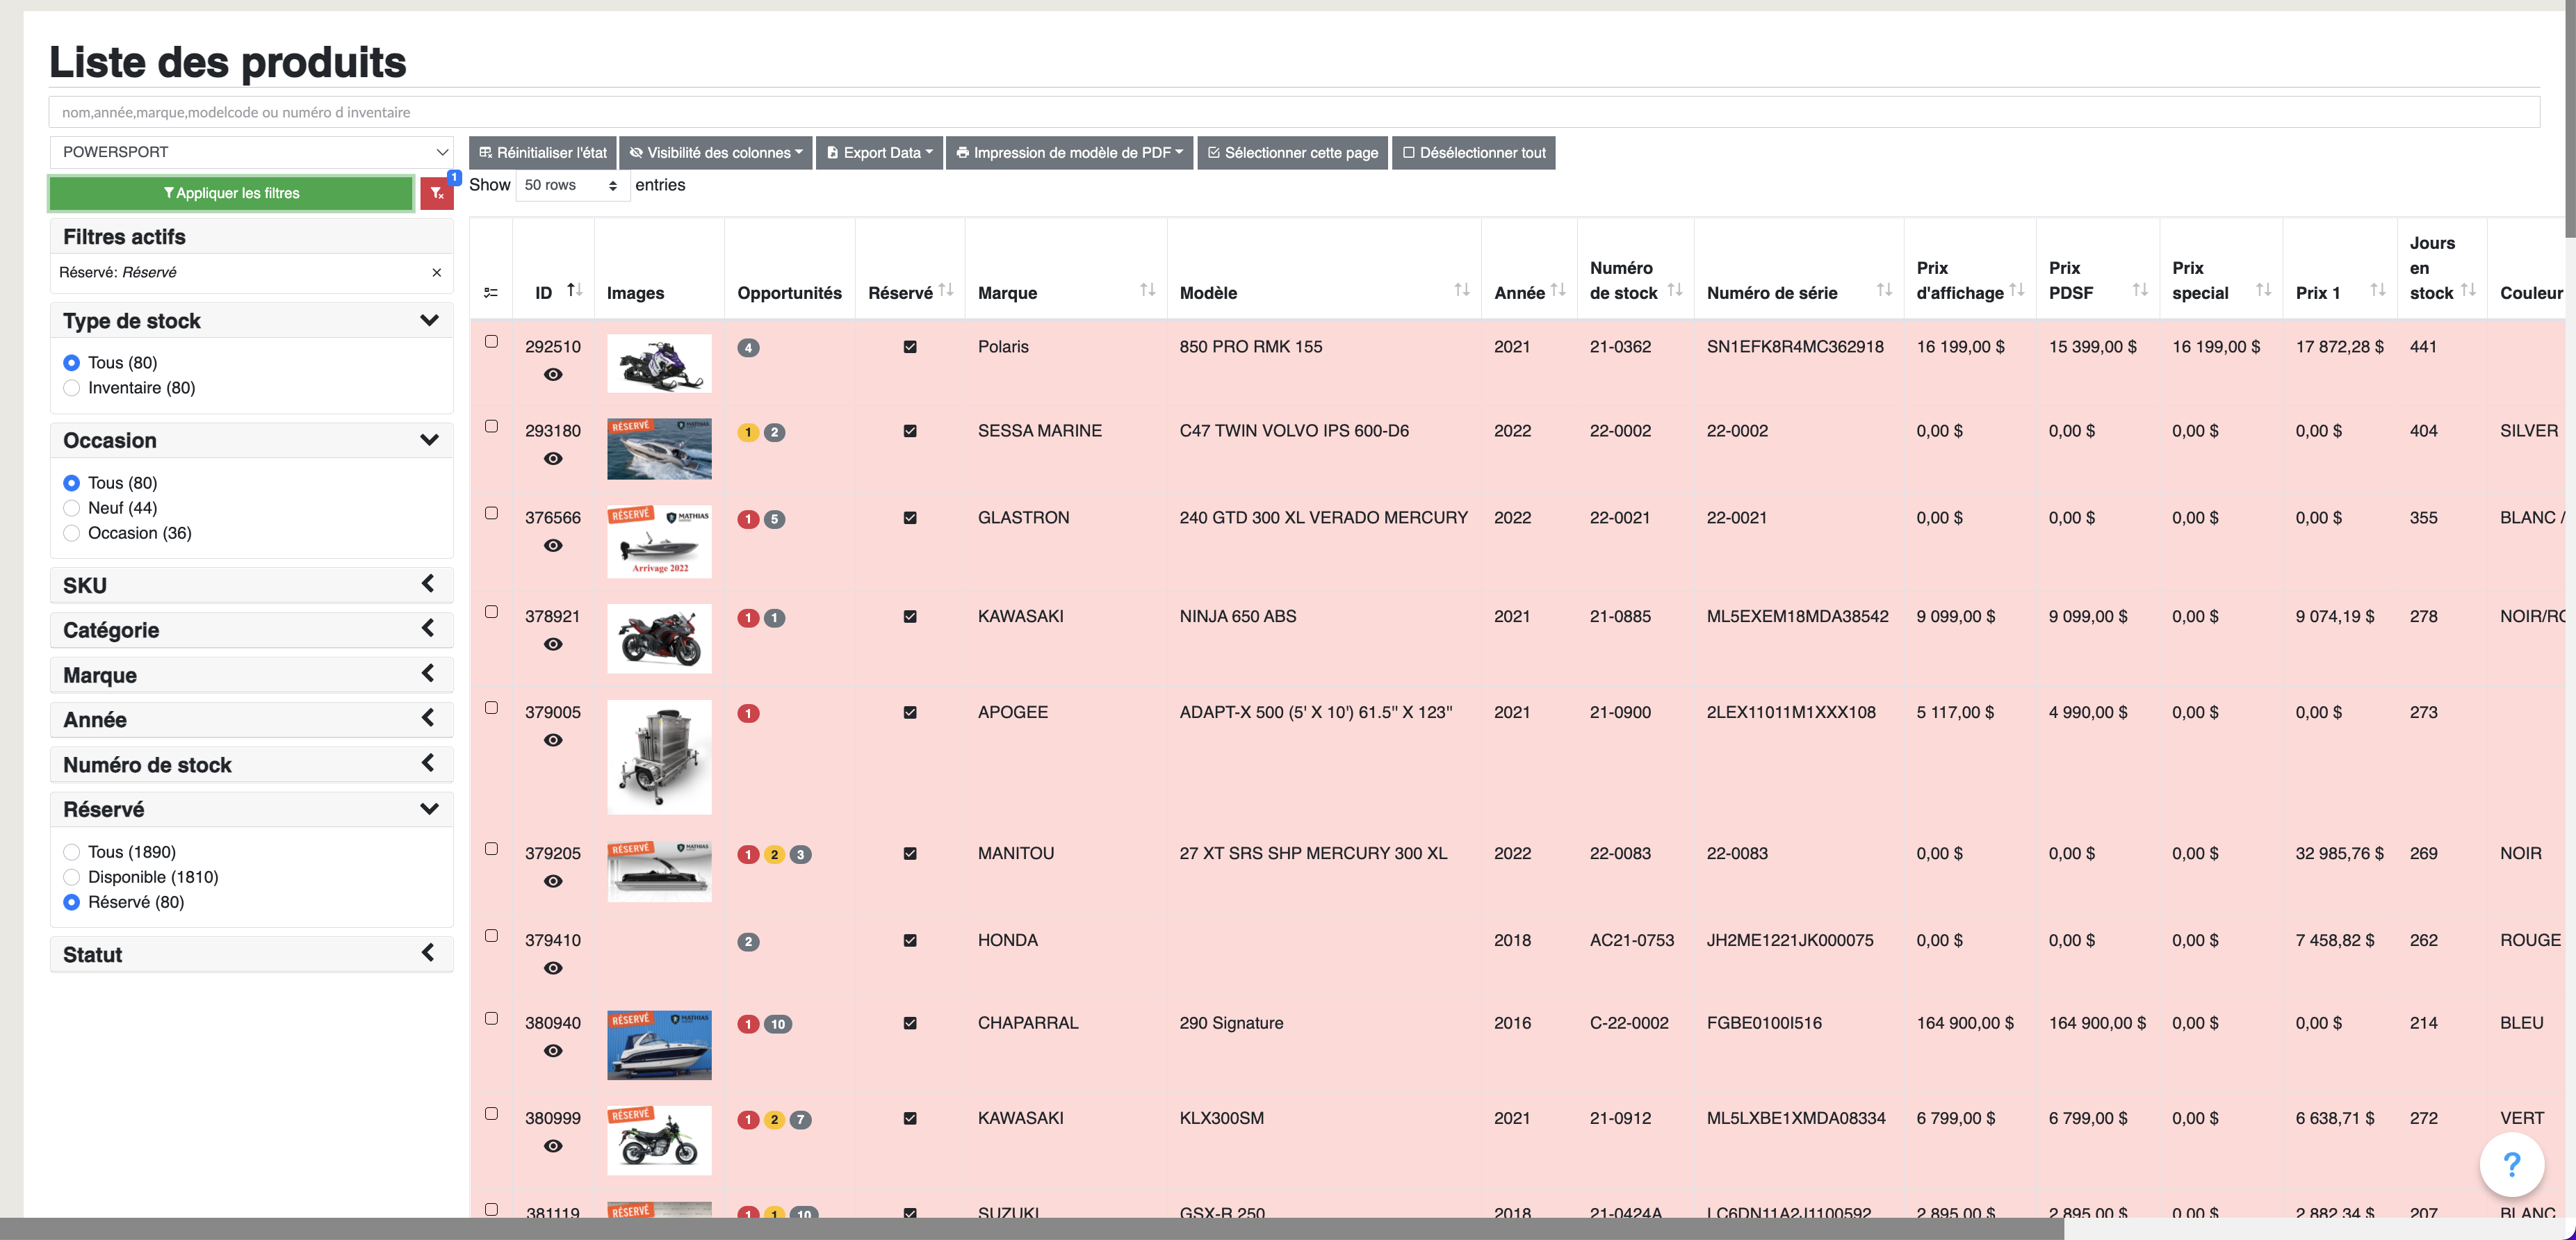View product 380940 with eye icon

click(x=553, y=1051)
